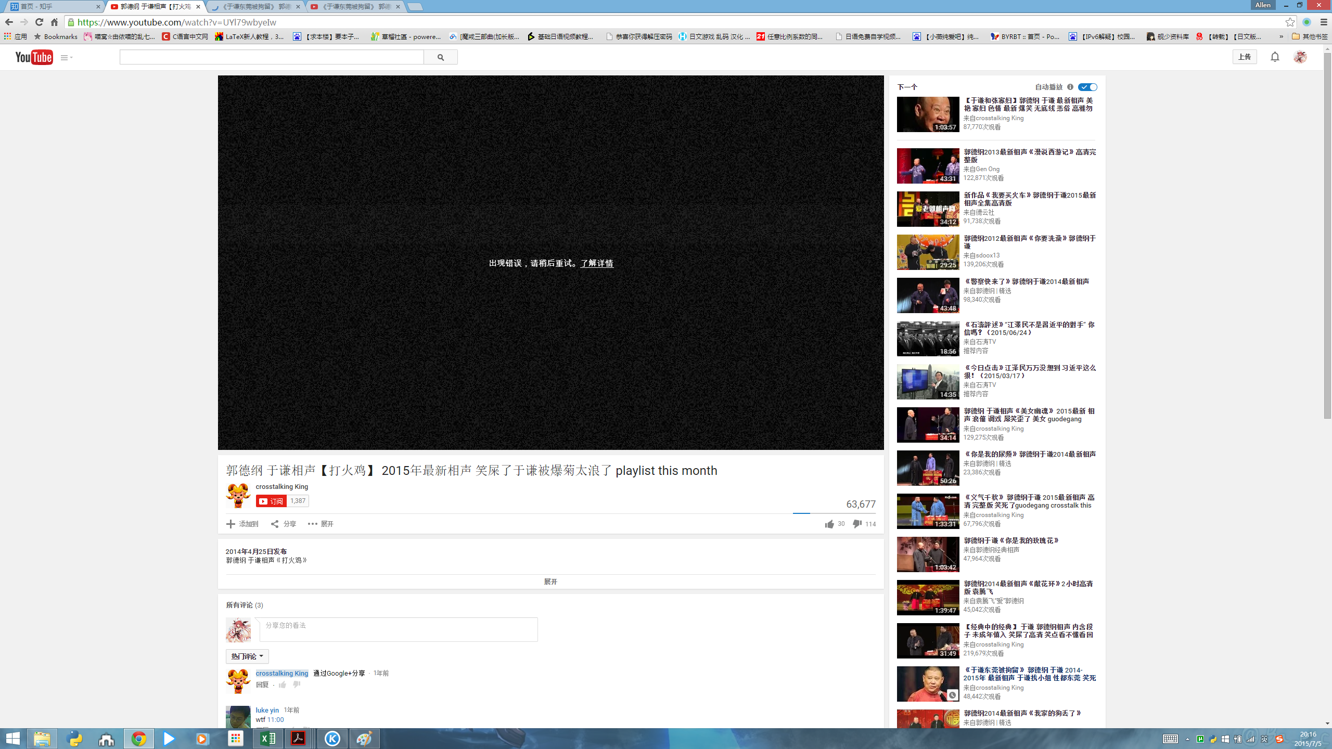Reload the page
The width and height of the screenshot is (1332, 749).
[39, 22]
